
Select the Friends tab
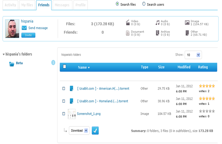[44, 5]
